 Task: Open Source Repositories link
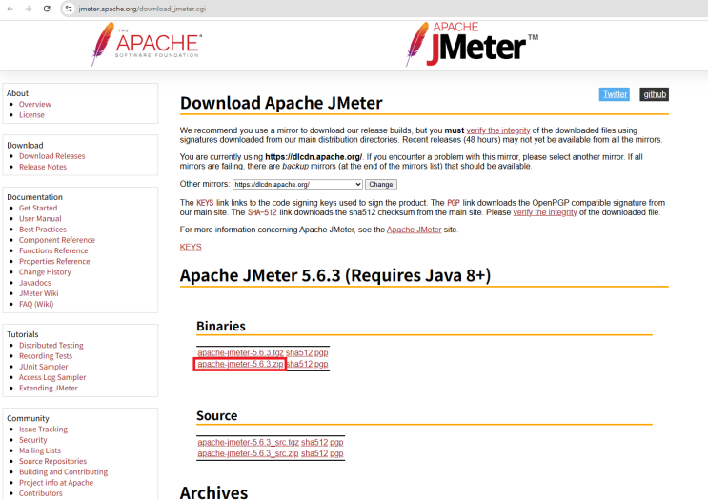point(52,461)
